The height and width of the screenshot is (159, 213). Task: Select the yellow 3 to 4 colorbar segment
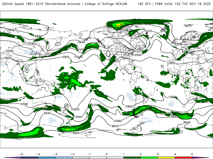coord(166,158)
